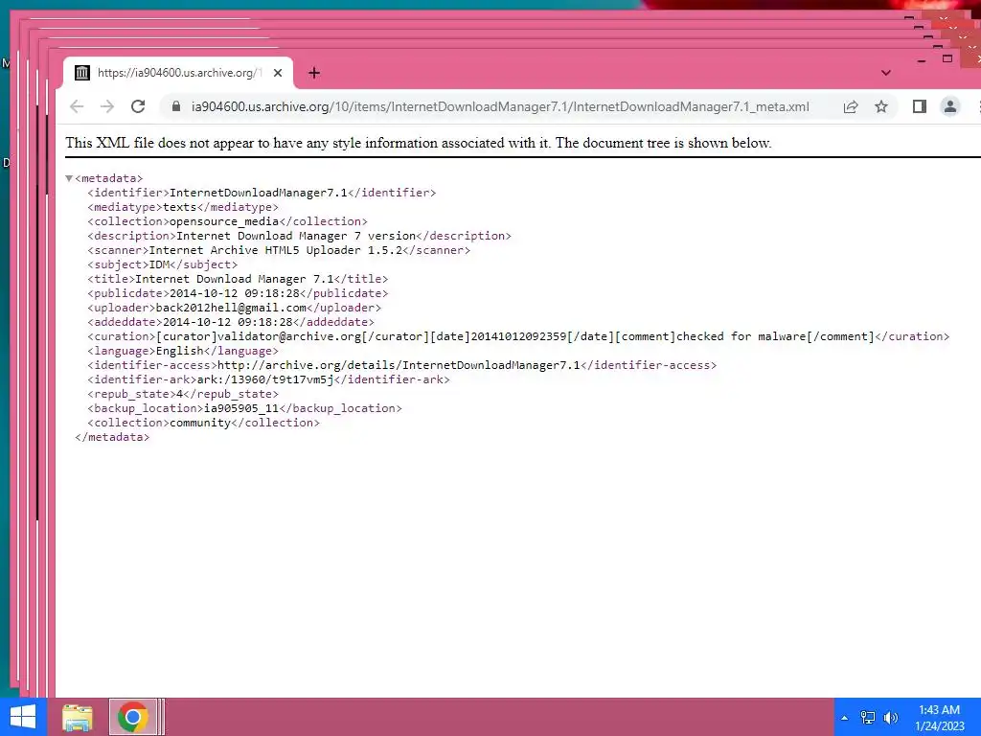Click the Chrome taskbar icon
This screenshot has width=981, height=736.
[x=132, y=717]
